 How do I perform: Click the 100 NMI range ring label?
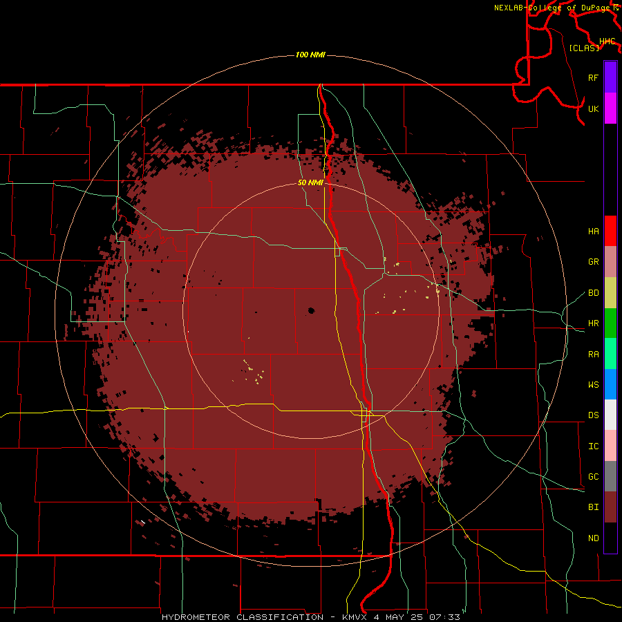(x=310, y=55)
